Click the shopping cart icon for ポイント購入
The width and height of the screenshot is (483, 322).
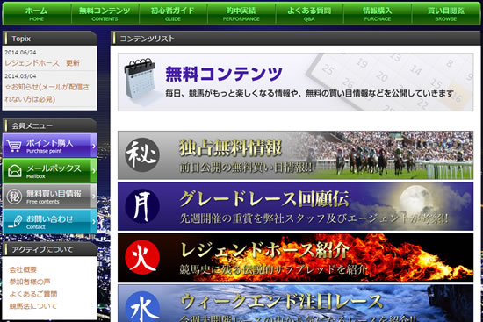coord(14,146)
